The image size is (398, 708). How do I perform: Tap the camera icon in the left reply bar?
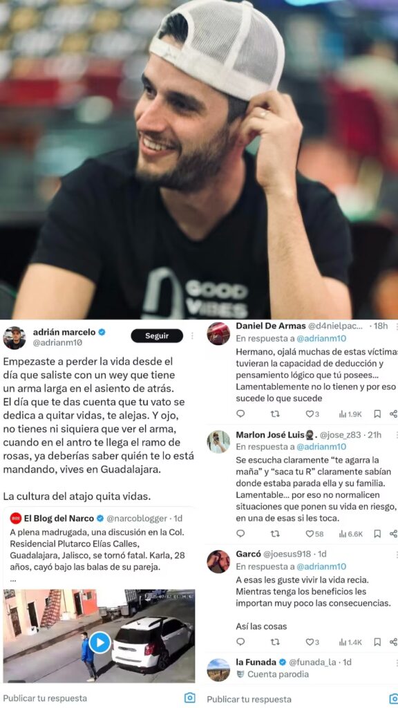tap(190, 698)
